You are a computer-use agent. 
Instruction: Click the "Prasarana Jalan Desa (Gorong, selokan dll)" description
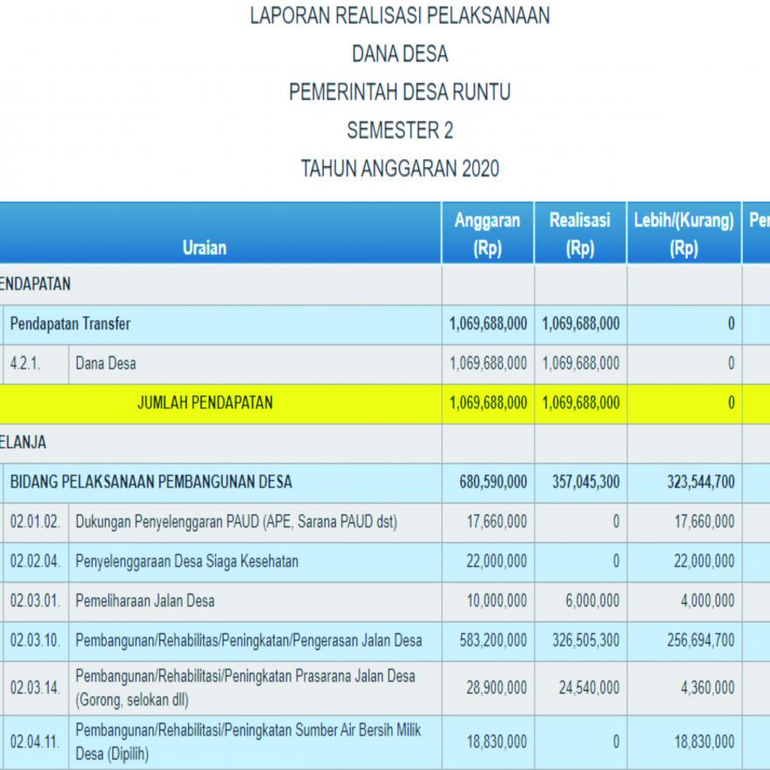click(245, 688)
